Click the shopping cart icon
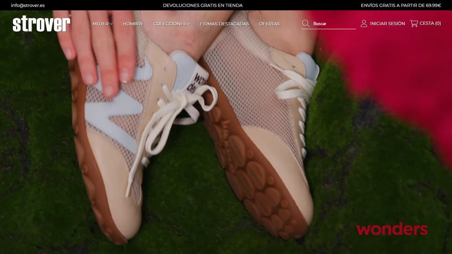 tap(414, 23)
